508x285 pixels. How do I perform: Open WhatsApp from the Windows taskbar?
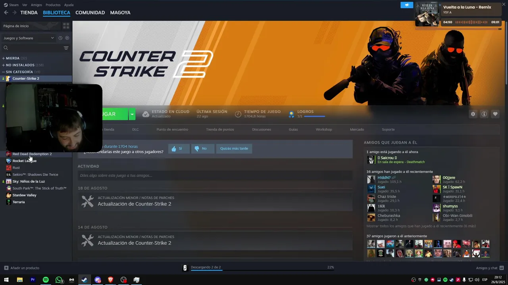point(59,280)
